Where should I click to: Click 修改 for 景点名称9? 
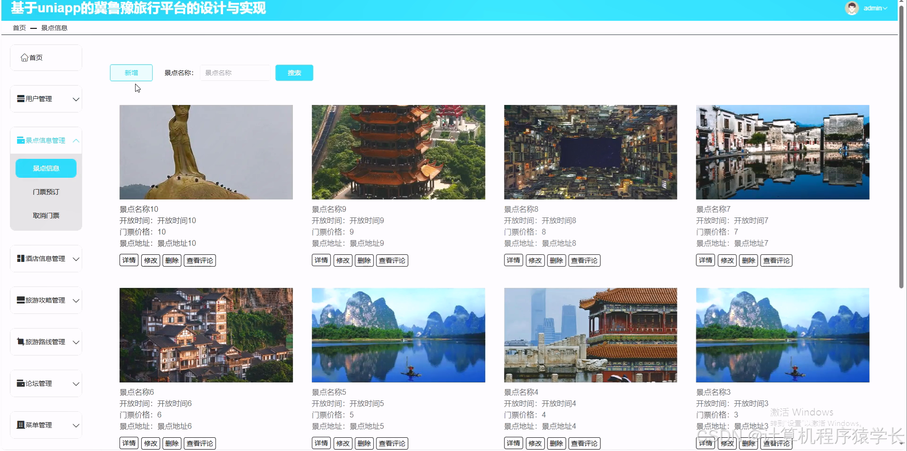(343, 260)
